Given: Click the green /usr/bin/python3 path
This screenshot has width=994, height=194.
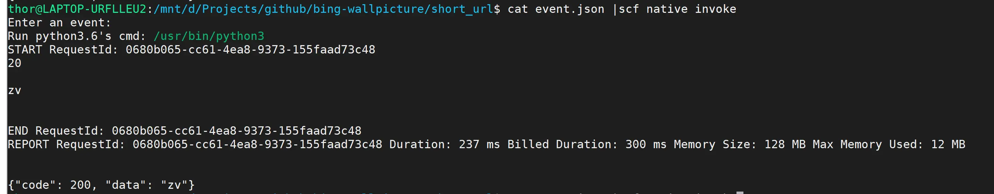Looking at the screenshot, I should pos(209,36).
